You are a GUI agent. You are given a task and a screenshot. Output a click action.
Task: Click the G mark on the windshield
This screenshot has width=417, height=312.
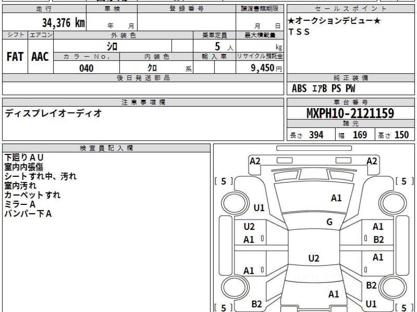(329, 222)
